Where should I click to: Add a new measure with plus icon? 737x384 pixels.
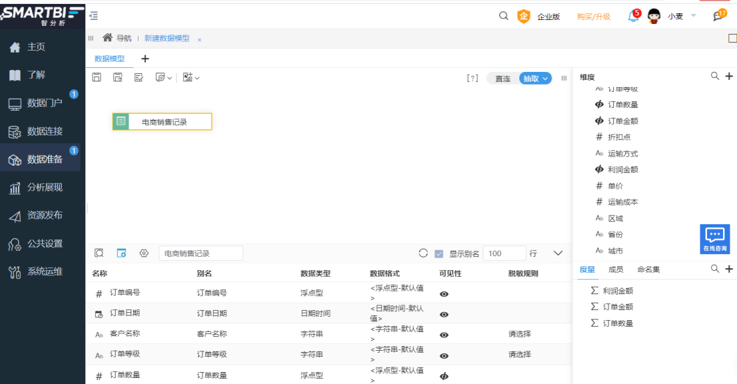(x=729, y=269)
